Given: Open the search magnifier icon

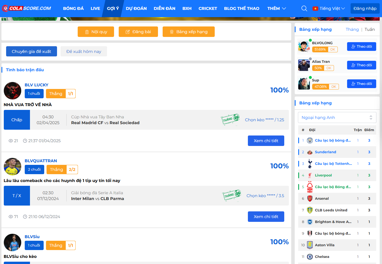Looking at the screenshot, I should (x=304, y=8).
